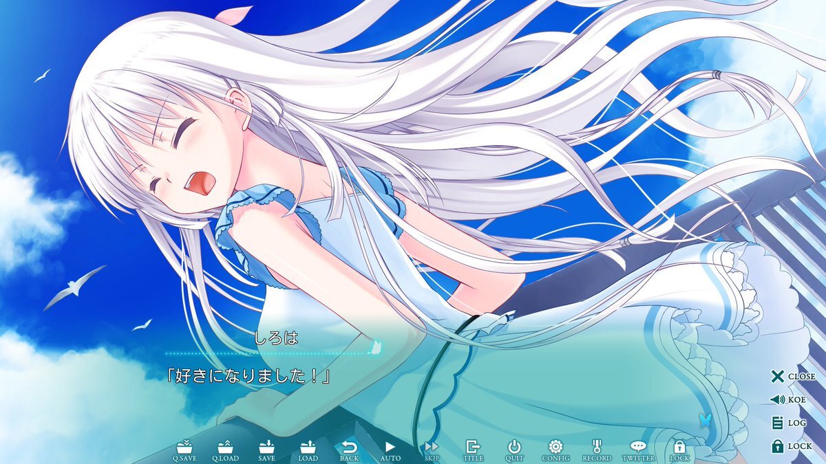Screen dimensions: 826x464
Task: Hide the message window with CLOSE
Action: [792, 376]
